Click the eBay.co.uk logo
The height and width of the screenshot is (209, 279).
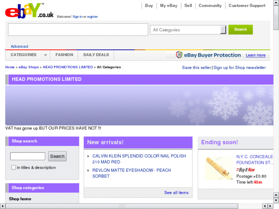30,11
